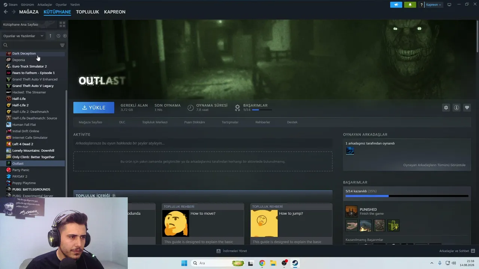
Task: Click the blue YÜKLE install button
Action: click(x=94, y=108)
